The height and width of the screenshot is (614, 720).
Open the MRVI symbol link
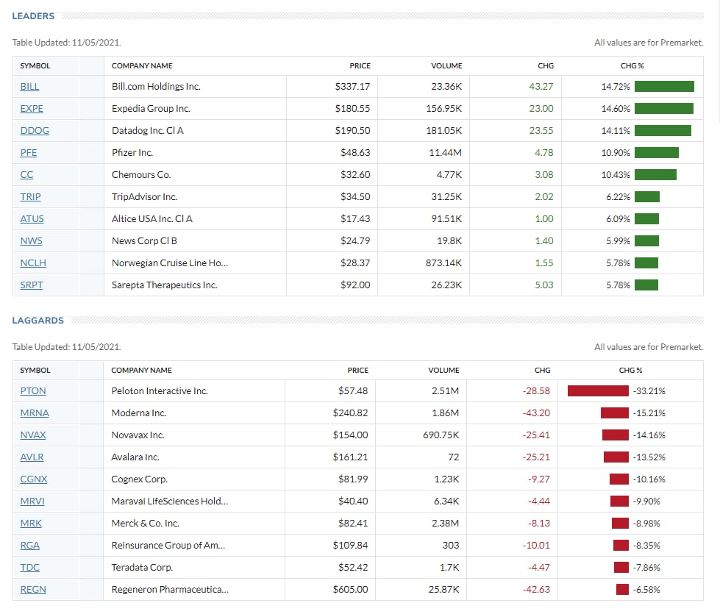click(x=32, y=501)
